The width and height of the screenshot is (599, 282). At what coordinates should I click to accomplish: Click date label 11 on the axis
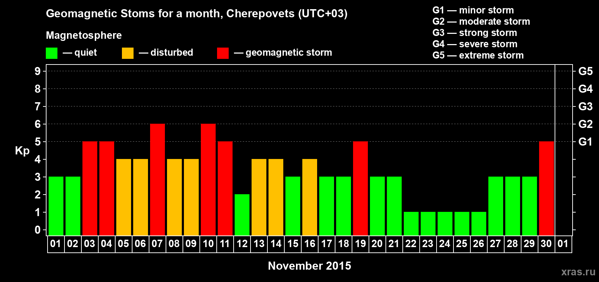[x=225, y=244]
